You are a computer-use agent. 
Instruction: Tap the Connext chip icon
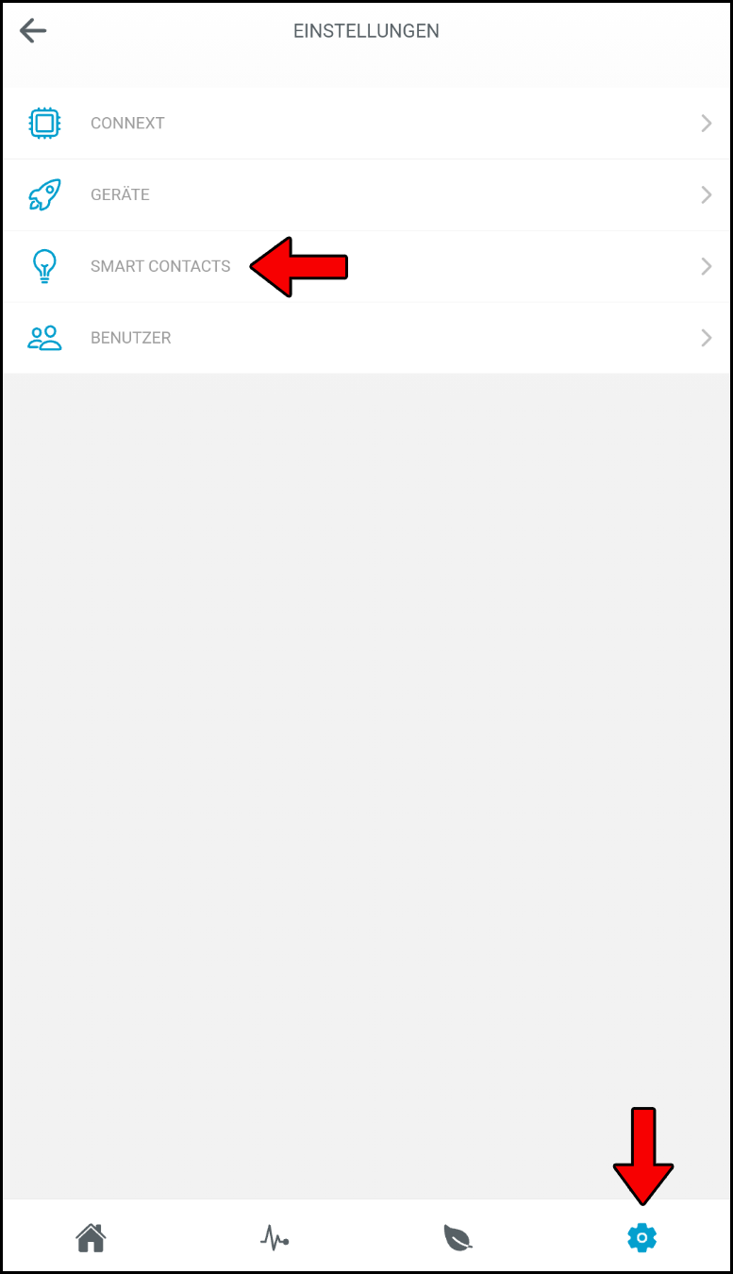pyautogui.click(x=44, y=123)
